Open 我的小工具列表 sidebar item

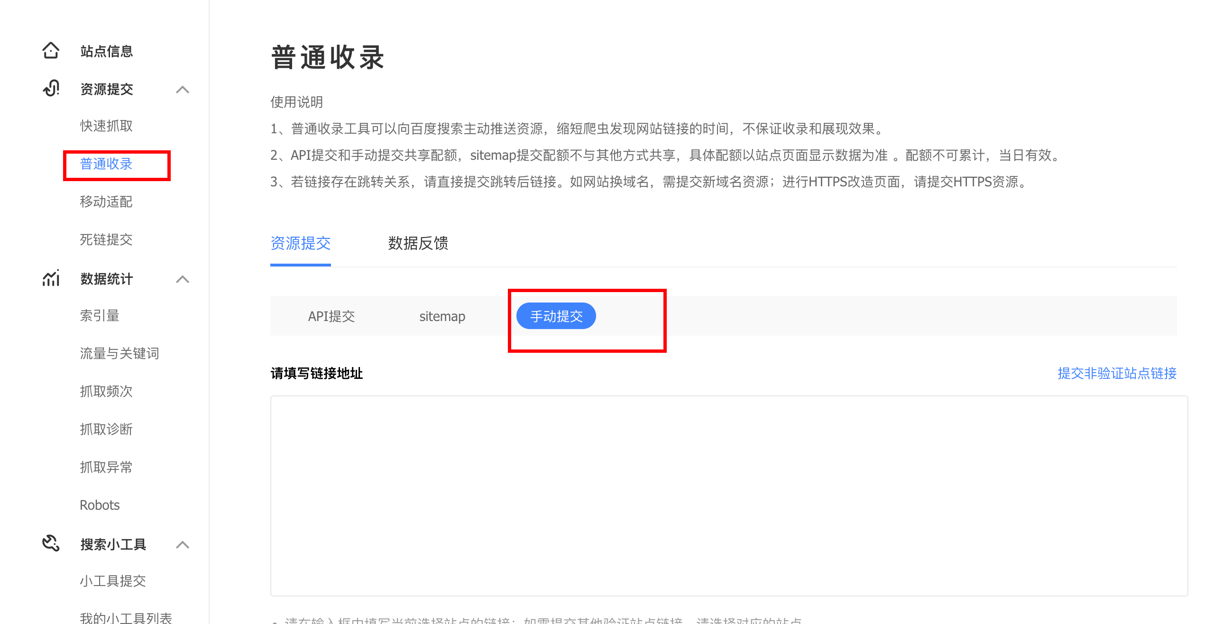[126, 617]
